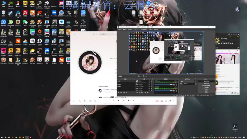Viewport: 247px width, 139px height.
Task: Open the WeChat desktop icon
Action: point(25,23)
